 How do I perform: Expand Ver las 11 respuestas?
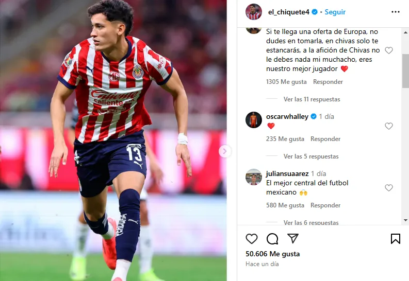point(312,99)
